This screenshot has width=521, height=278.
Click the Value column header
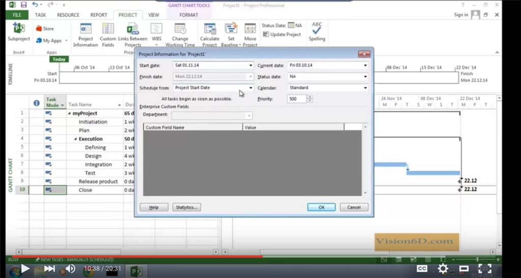tap(294, 127)
